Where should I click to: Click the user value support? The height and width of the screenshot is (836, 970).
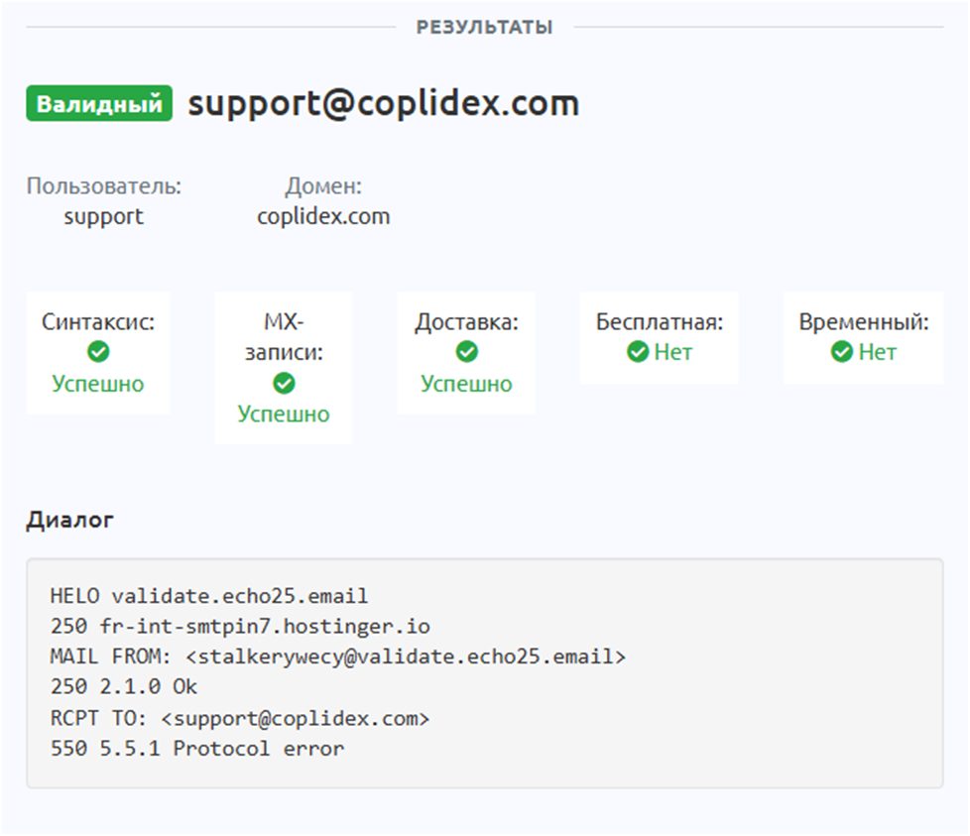104,216
